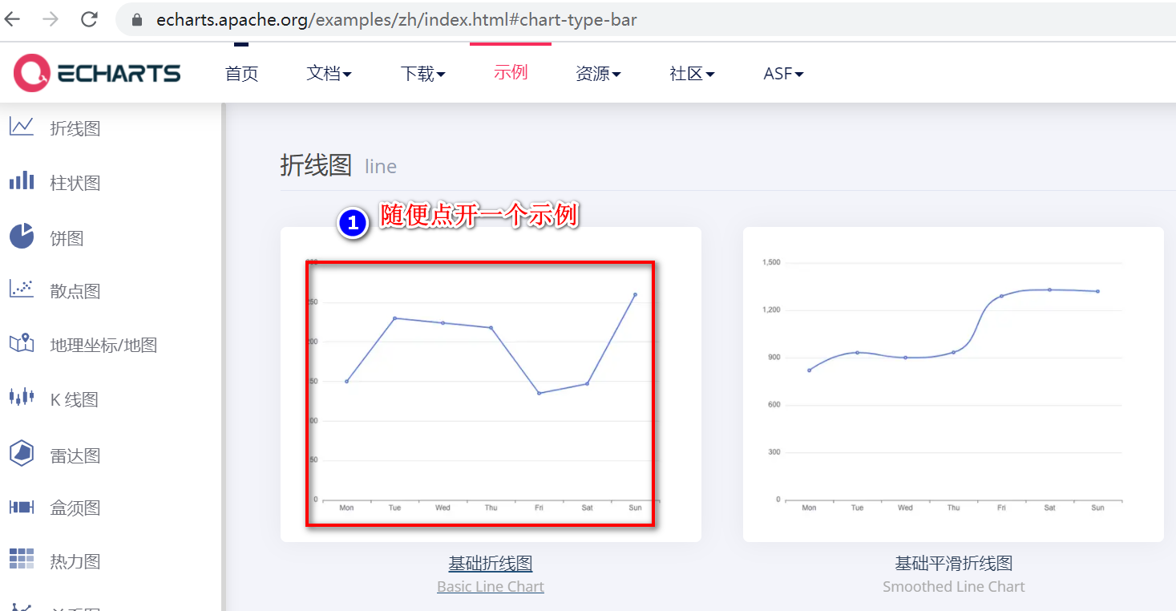
Task: Select K 线图 in the sidebar
Action: coord(74,399)
